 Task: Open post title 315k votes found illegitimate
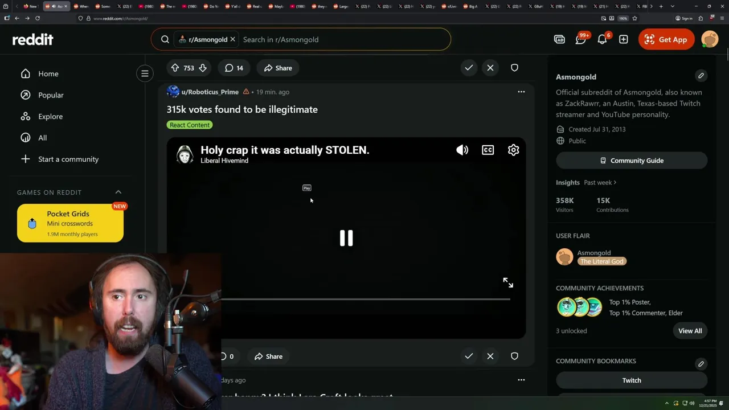[242, 109]
